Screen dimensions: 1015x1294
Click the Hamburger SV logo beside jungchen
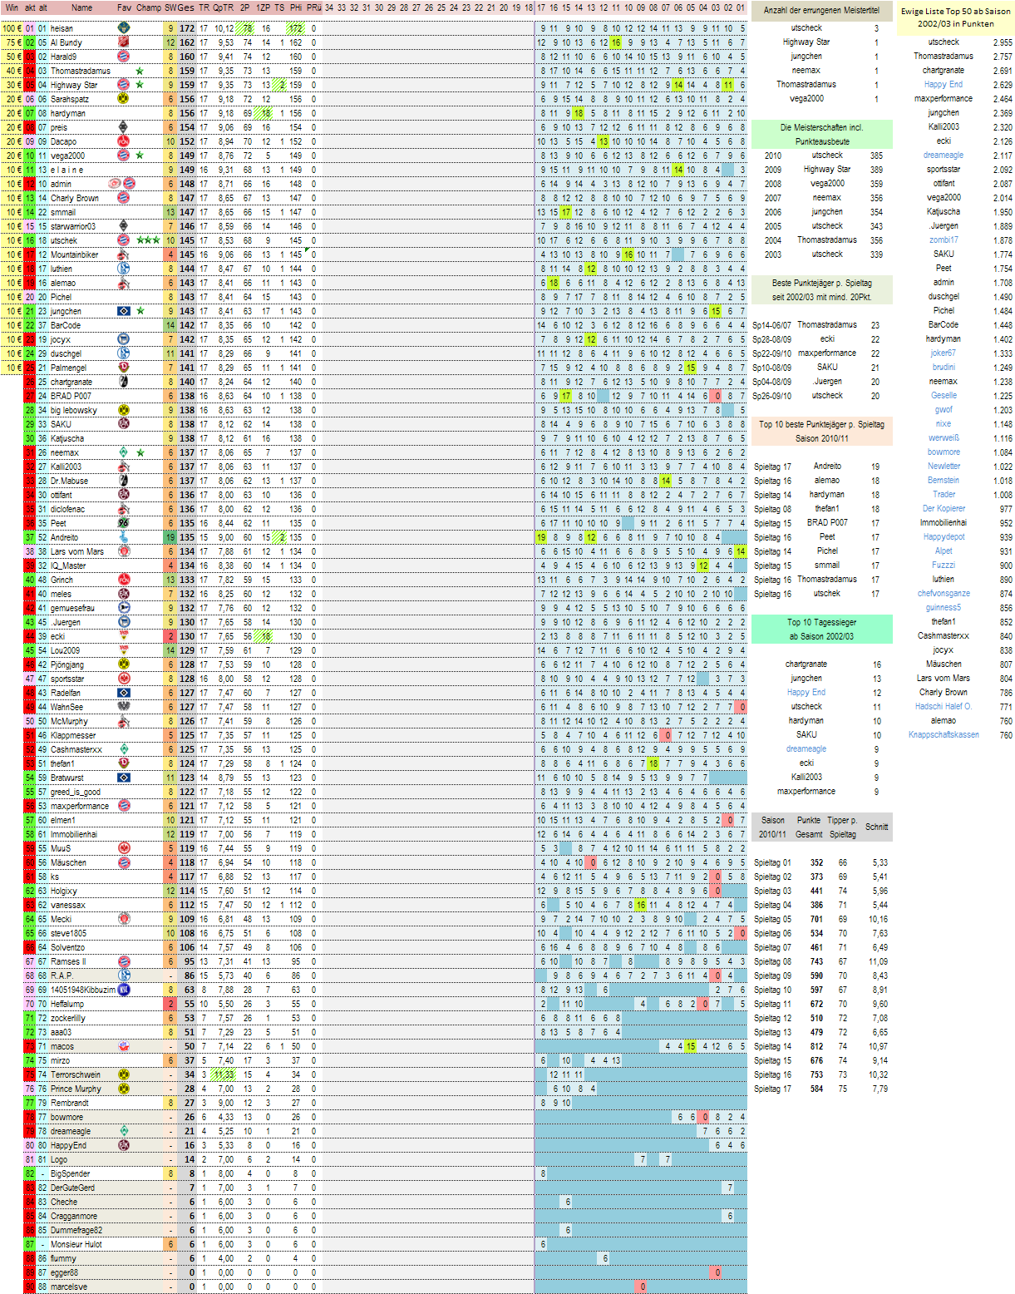click(x=123, y=311)
